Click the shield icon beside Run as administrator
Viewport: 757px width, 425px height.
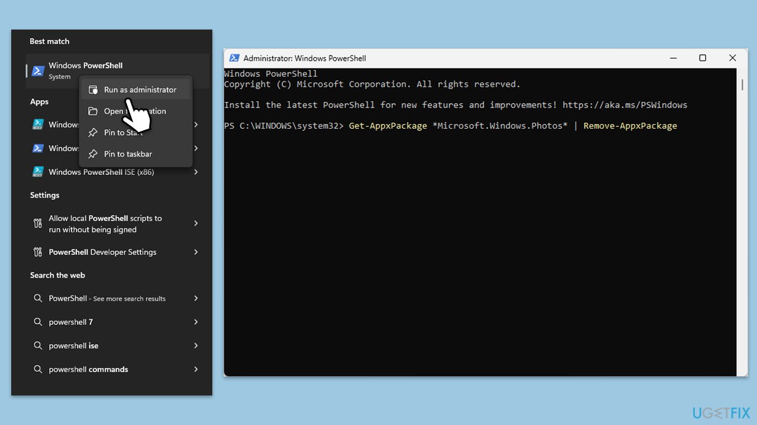click(93, 90)
